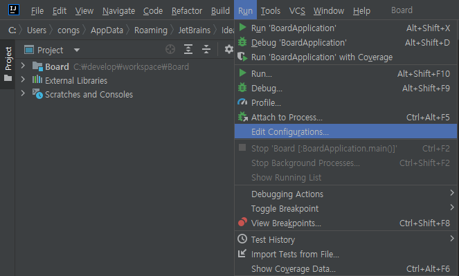Open Toggle Breakpoint submenu
The width and height of the screenshot is (459, 276).
[x=345, y=209]
